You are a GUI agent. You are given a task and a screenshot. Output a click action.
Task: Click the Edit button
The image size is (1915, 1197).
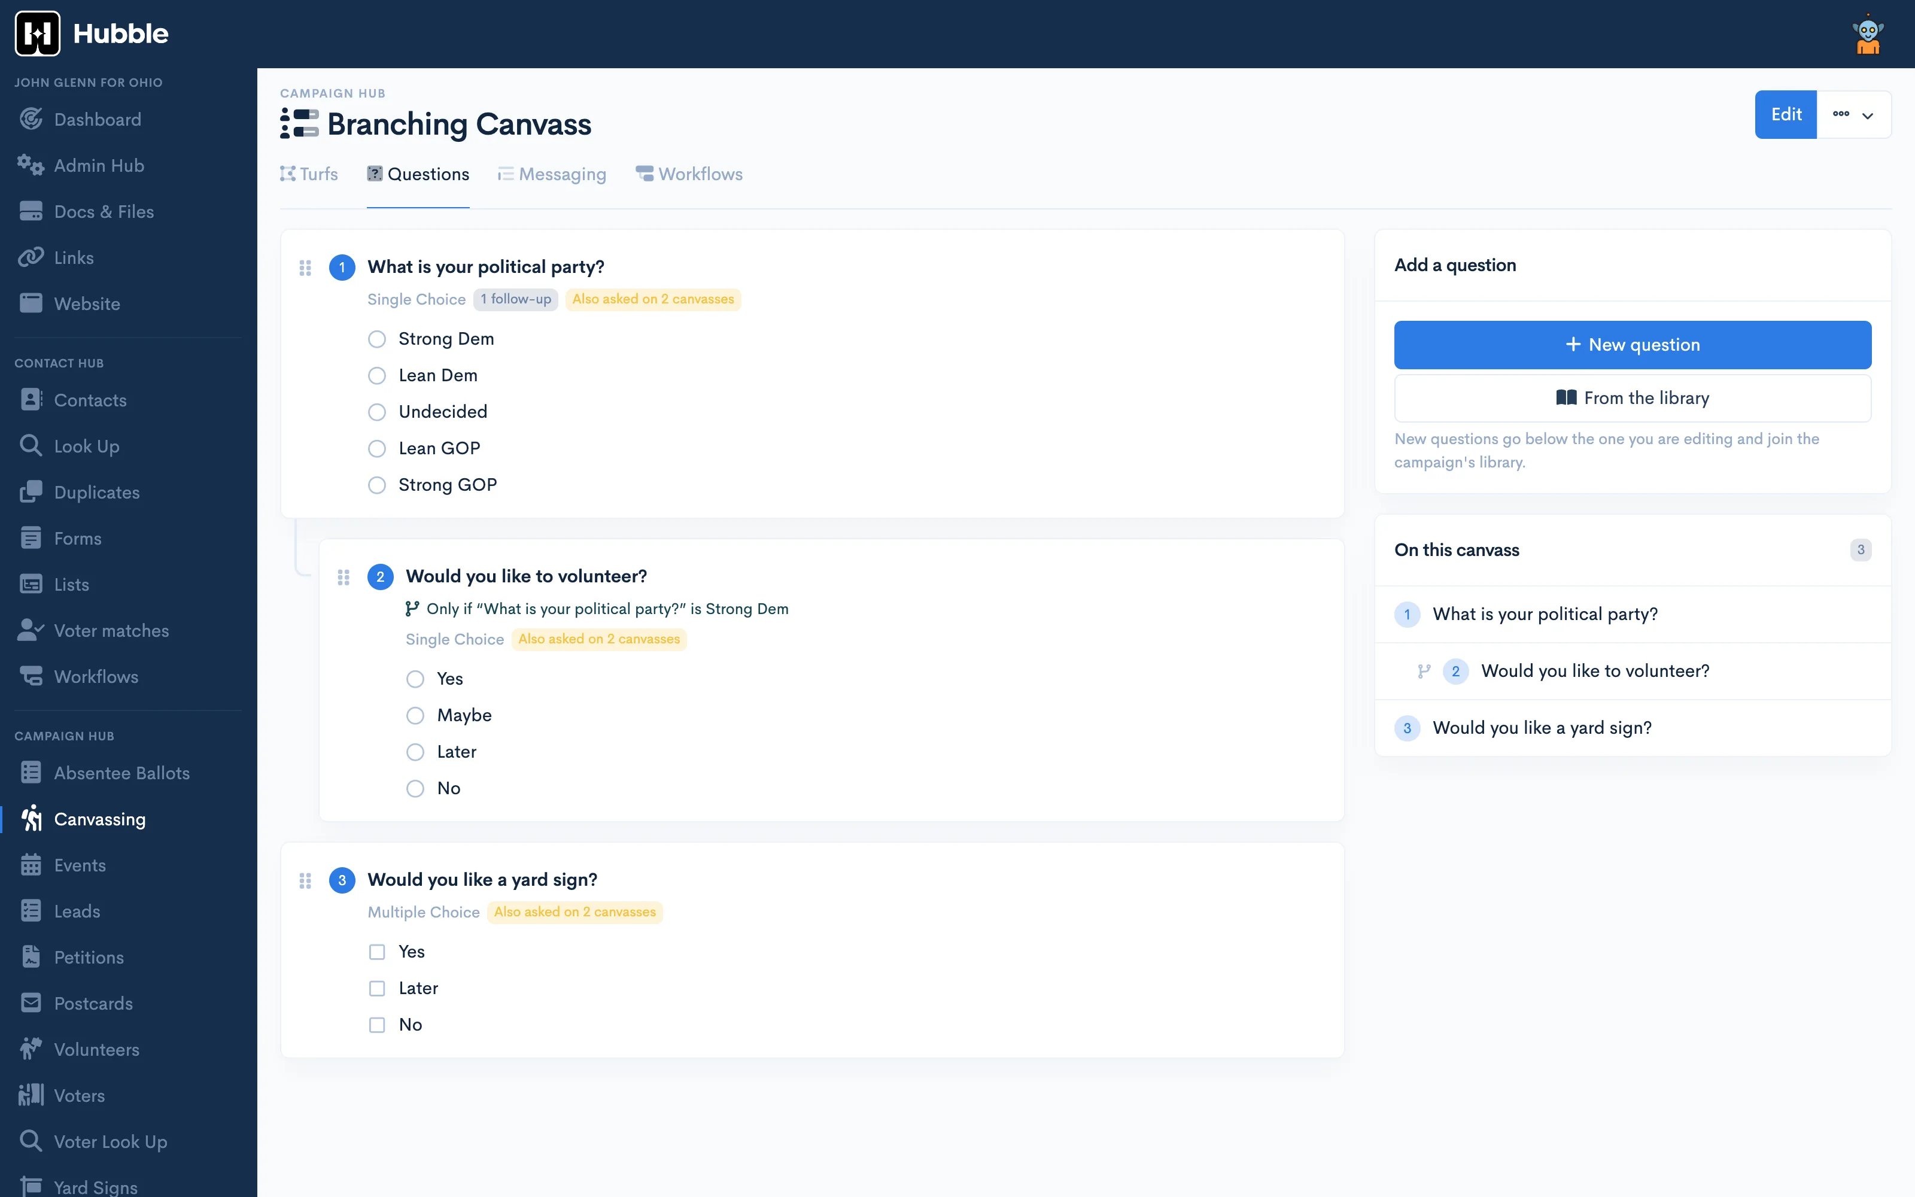point(1785,115)
